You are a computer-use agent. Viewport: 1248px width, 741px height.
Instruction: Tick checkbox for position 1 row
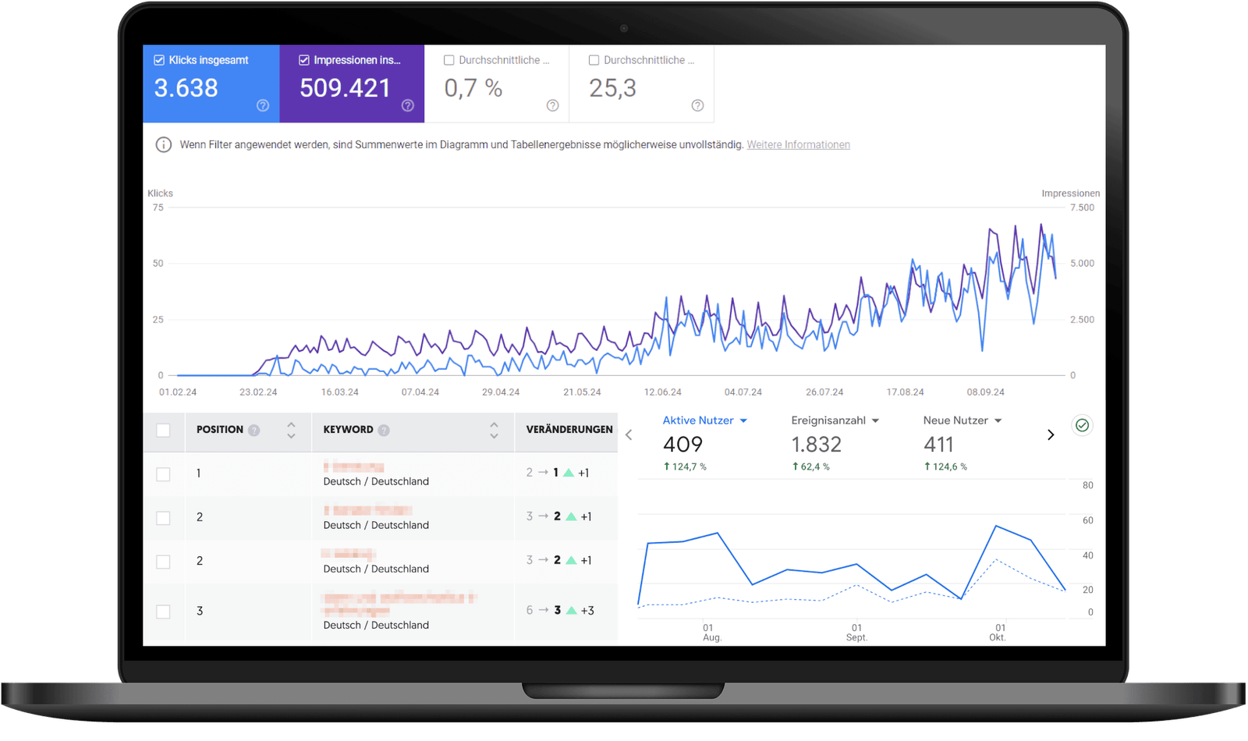coord(163,474)
